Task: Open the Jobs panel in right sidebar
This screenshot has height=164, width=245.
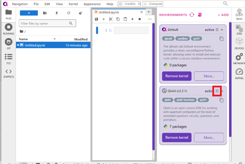Action: [x=239, y=31]
